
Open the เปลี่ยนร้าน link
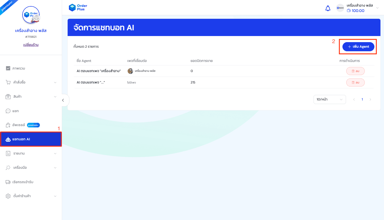(31, 45)
